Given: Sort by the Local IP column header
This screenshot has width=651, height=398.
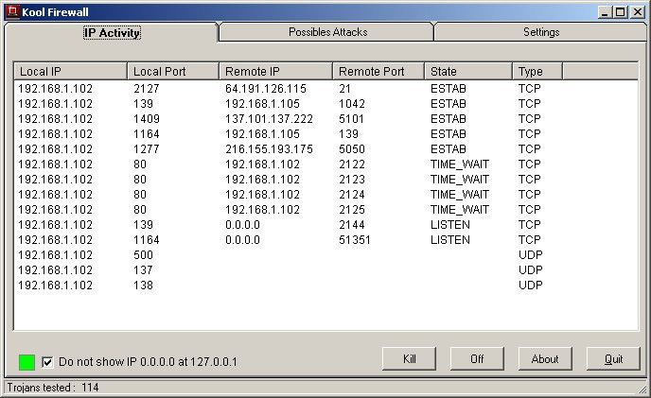Looking at the screenshot, I should click(71, 72).
